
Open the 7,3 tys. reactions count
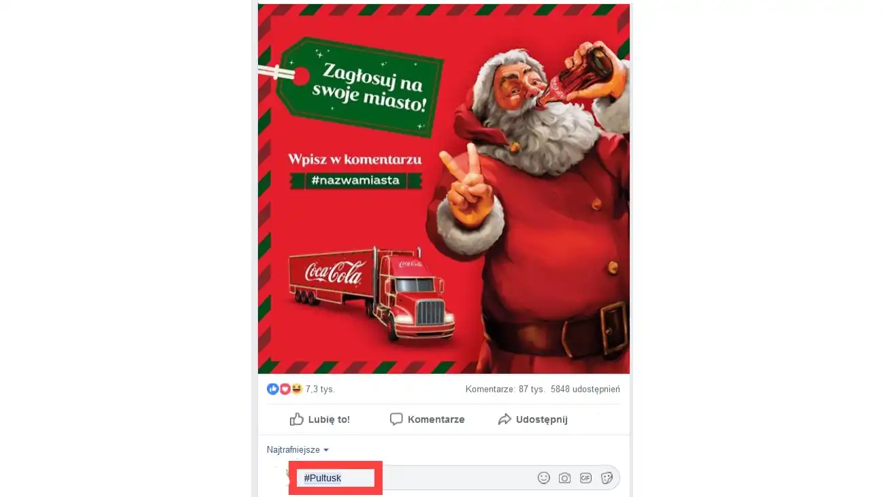pos(321,390)
